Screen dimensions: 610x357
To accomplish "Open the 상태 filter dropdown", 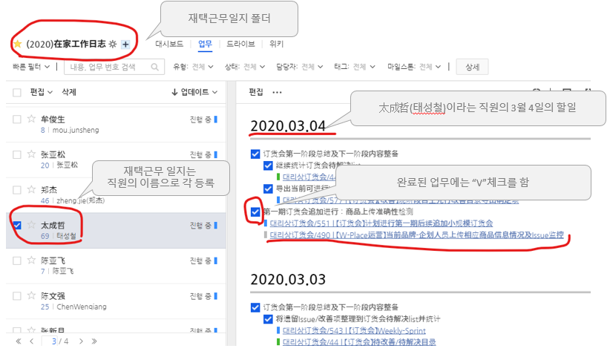I will coord(245,67).
